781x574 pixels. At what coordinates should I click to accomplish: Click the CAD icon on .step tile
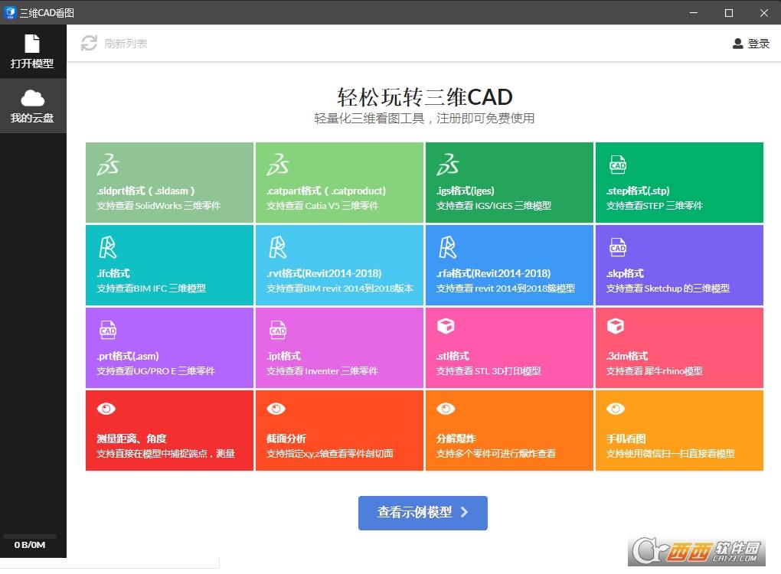coord(618,165)
